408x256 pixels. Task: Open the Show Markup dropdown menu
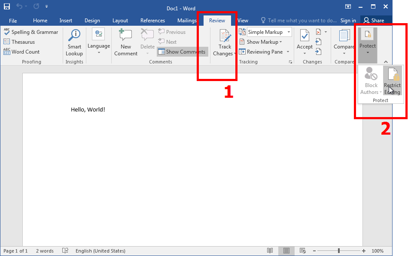click(264, 42)
